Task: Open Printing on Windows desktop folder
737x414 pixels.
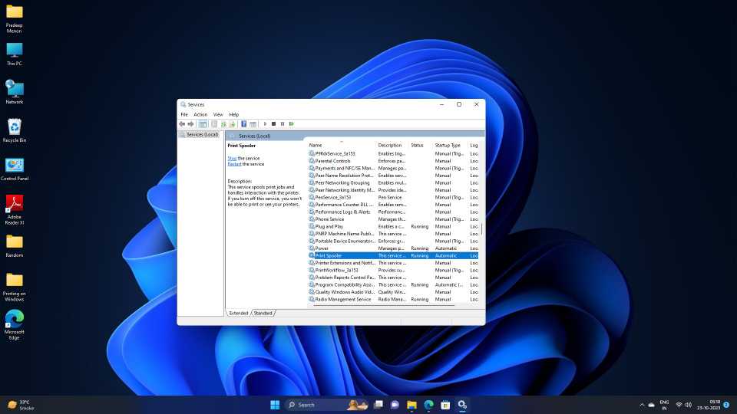Action: coord(15,287)
